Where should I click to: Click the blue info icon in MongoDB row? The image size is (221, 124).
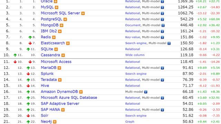pos(163,25)
